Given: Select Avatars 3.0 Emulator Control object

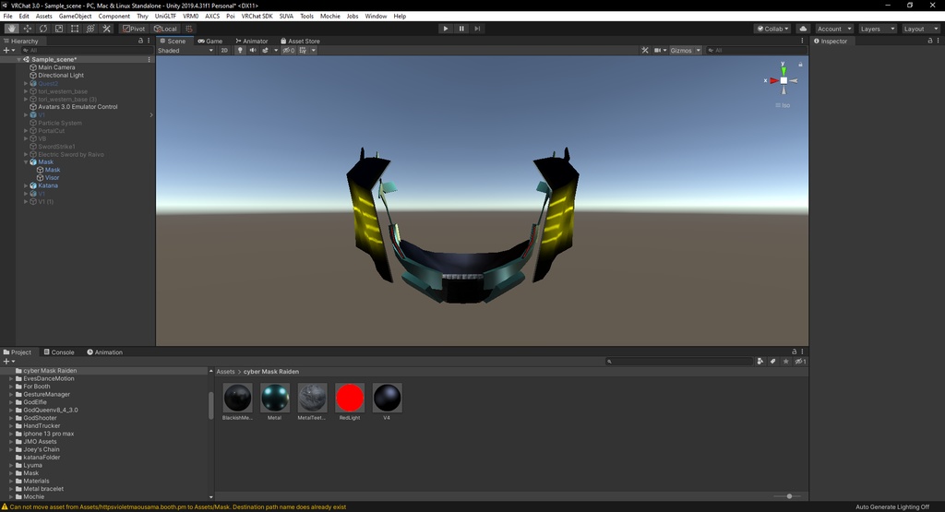Looking at the screenshot, I should point(78,107).
